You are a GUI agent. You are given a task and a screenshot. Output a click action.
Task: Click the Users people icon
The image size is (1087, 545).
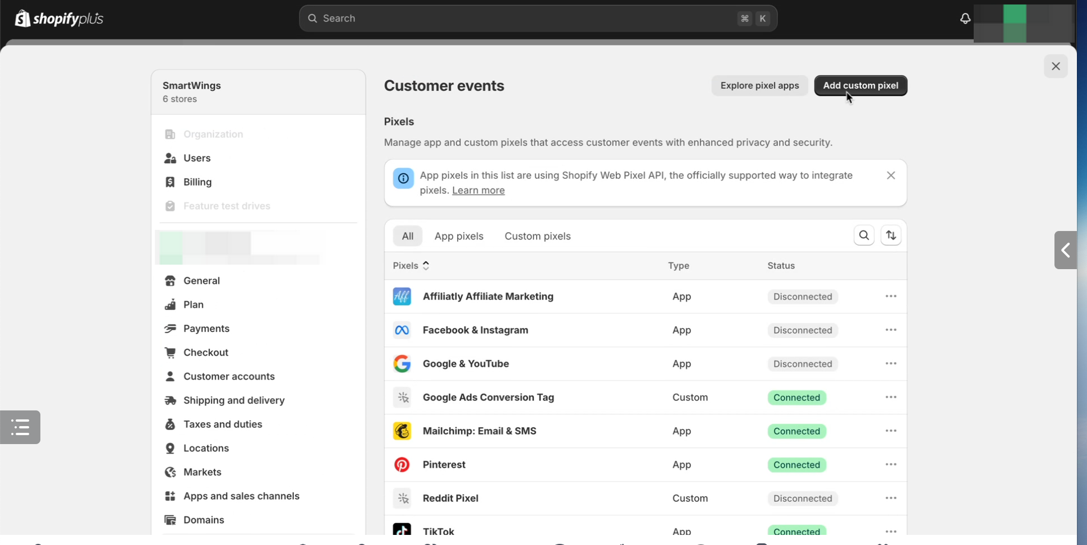[x=170, y=158]
